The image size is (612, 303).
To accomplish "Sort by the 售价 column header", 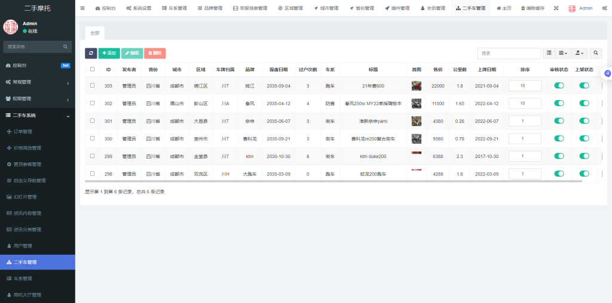I will click(437, 70).
